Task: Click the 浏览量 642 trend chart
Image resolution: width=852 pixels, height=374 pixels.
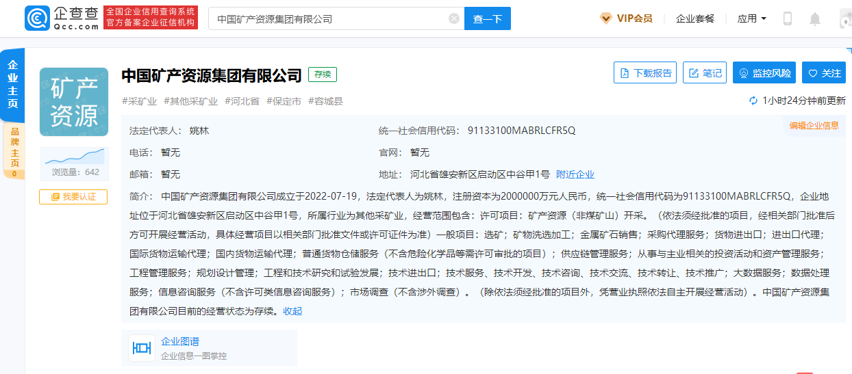Action: click(x=74, y=164)
